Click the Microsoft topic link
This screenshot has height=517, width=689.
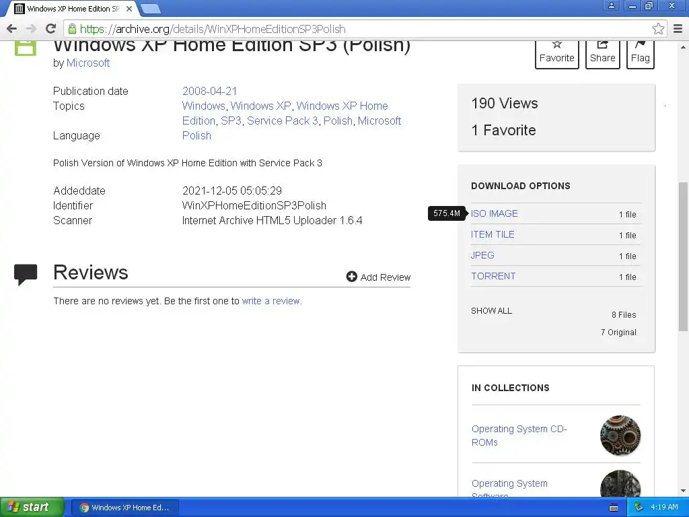(379, 121)
